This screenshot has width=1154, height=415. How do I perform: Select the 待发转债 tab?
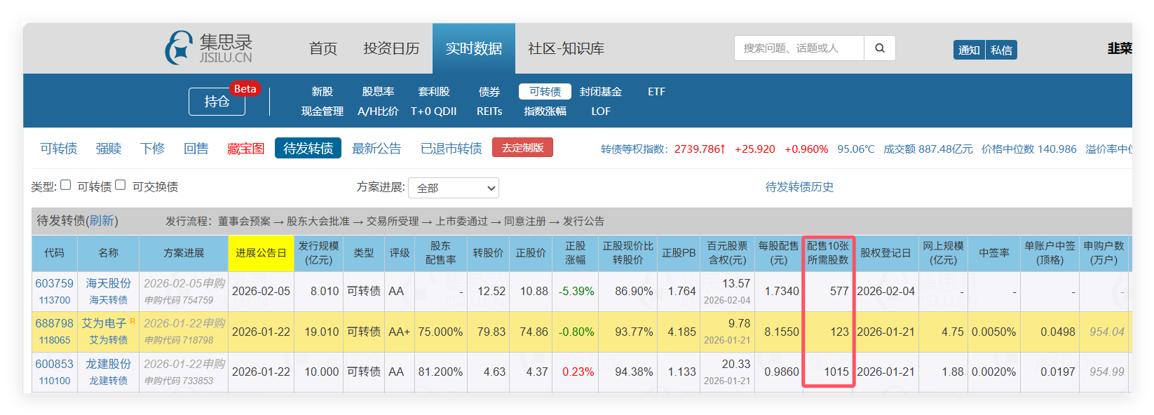[x=308, y=149]
